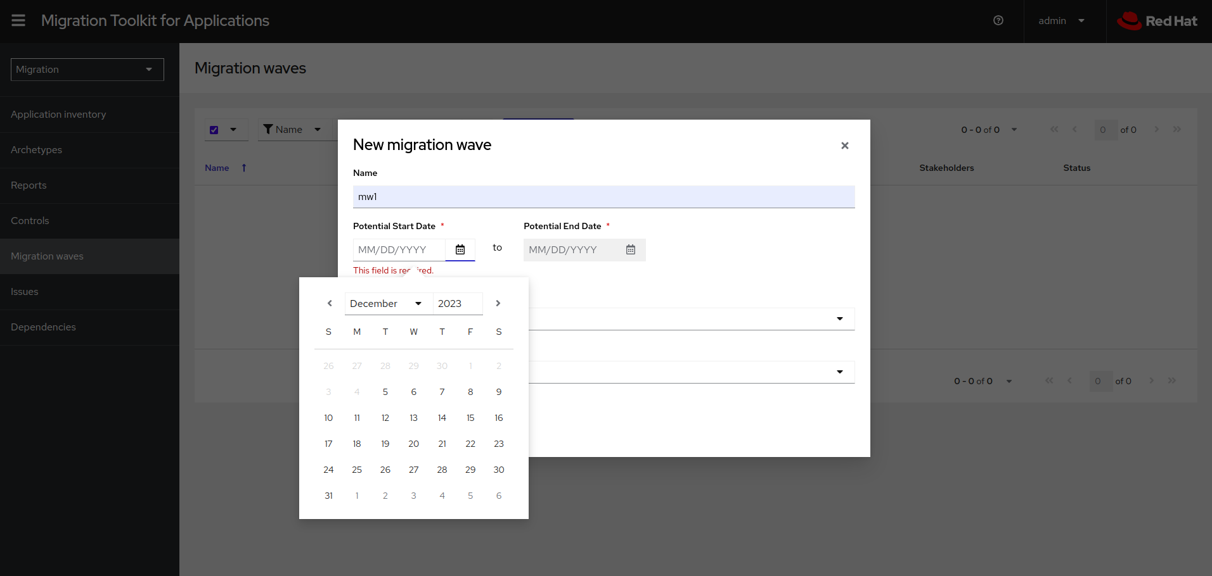This screenshot has height=576, width=1212.
Task: Go to the previous month in calendar
Action: 330,304
